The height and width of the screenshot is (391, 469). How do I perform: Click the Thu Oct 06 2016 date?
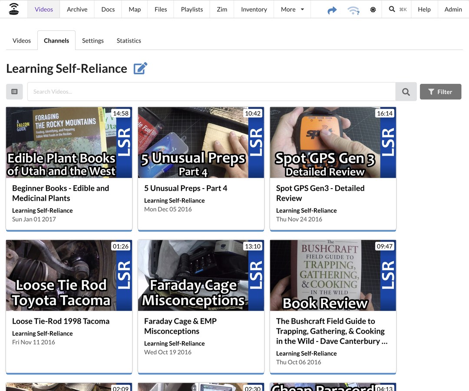(x=298, y=362)
